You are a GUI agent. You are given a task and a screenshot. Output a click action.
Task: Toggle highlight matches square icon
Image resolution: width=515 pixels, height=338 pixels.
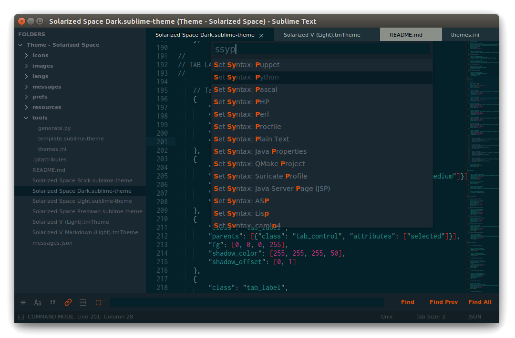click(x=98, y=303)
